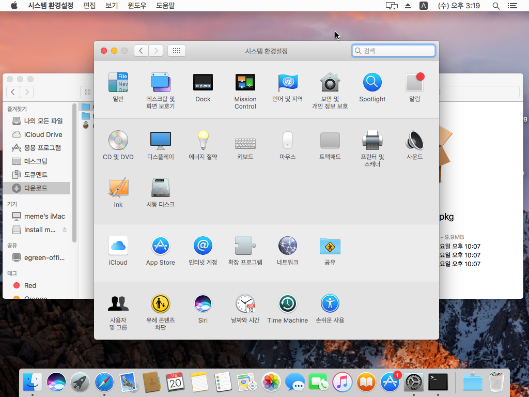The image size is (529, 397).
Task: Open Notification Center in menu bar
Action: (512, 6)
